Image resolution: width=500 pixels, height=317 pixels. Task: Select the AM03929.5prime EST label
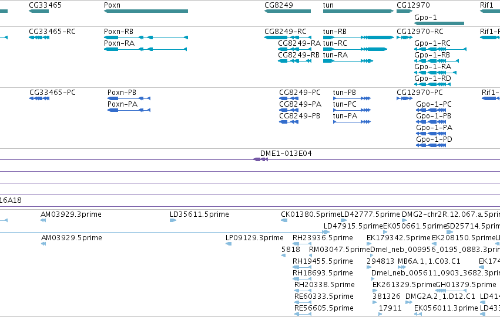click(72, 238)
